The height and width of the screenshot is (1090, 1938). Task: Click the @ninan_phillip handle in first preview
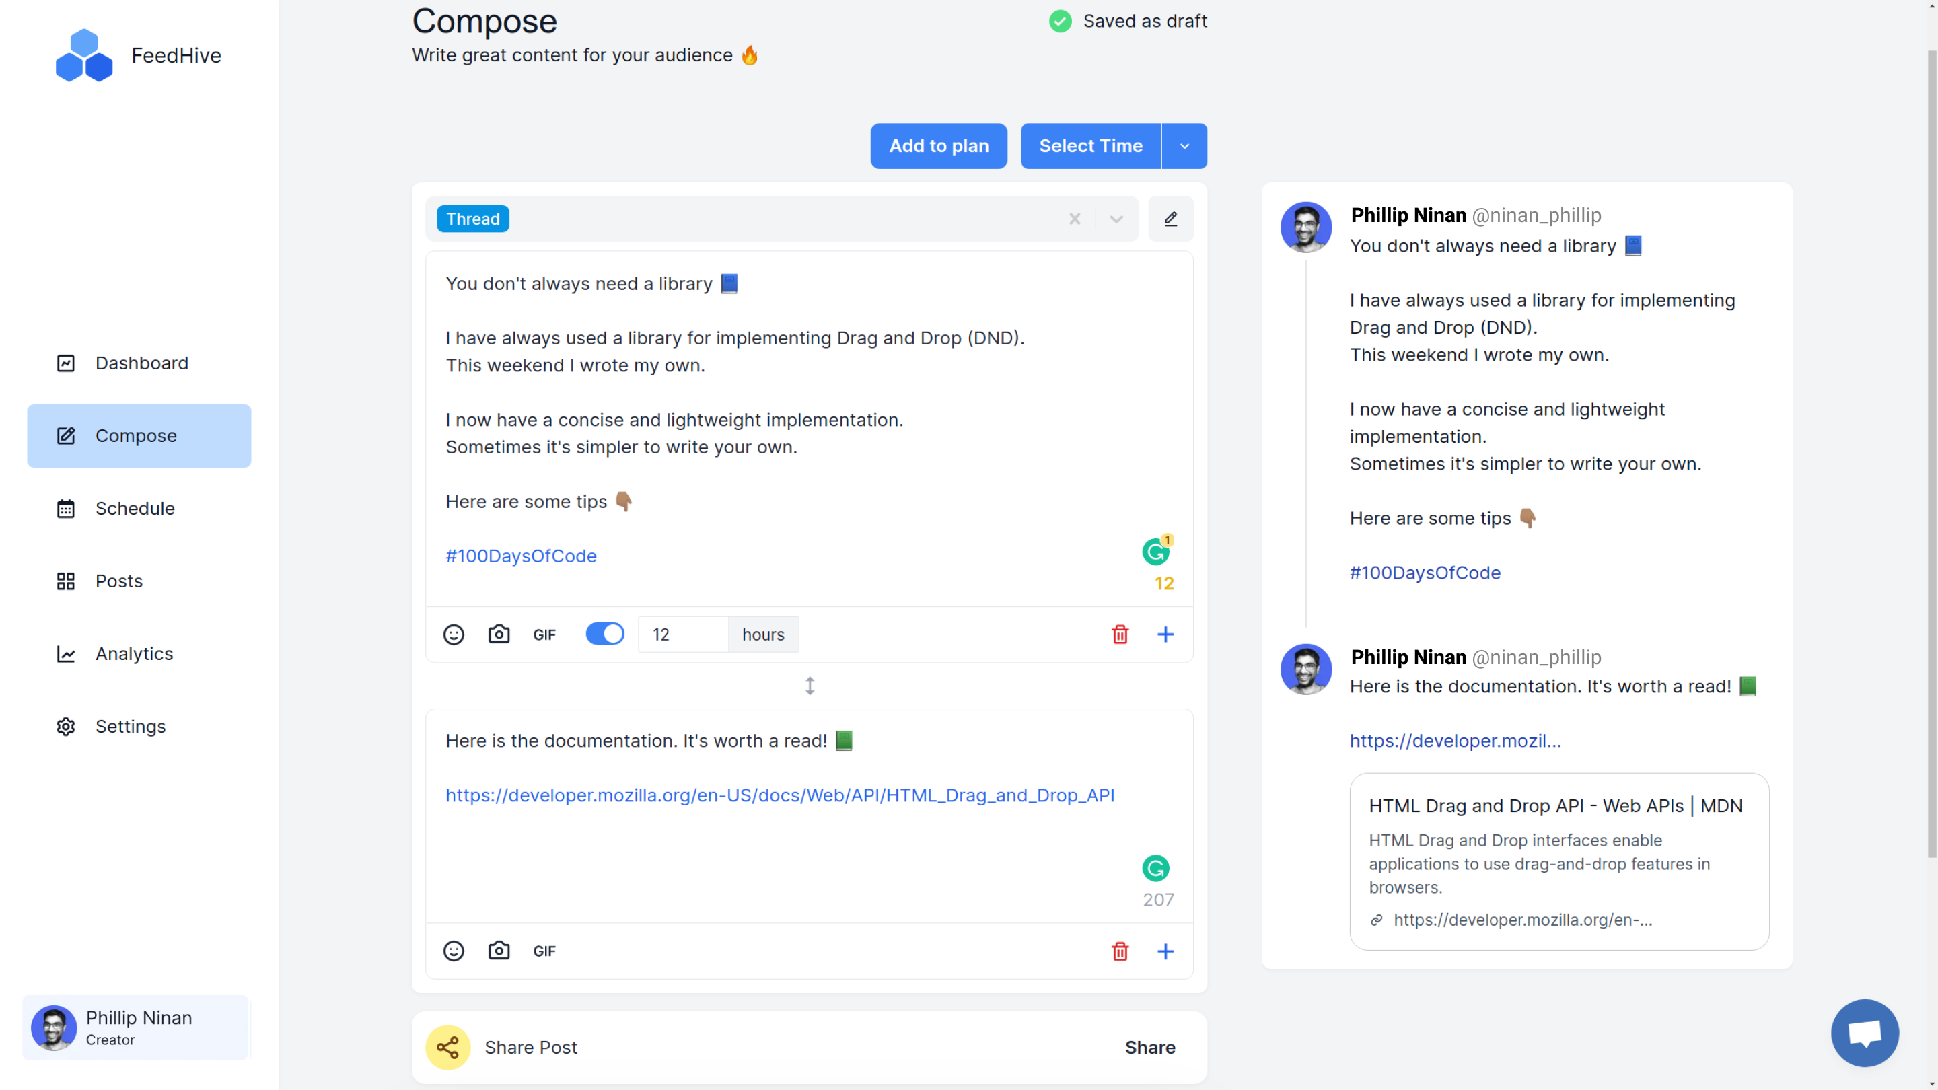point(1537,215)
